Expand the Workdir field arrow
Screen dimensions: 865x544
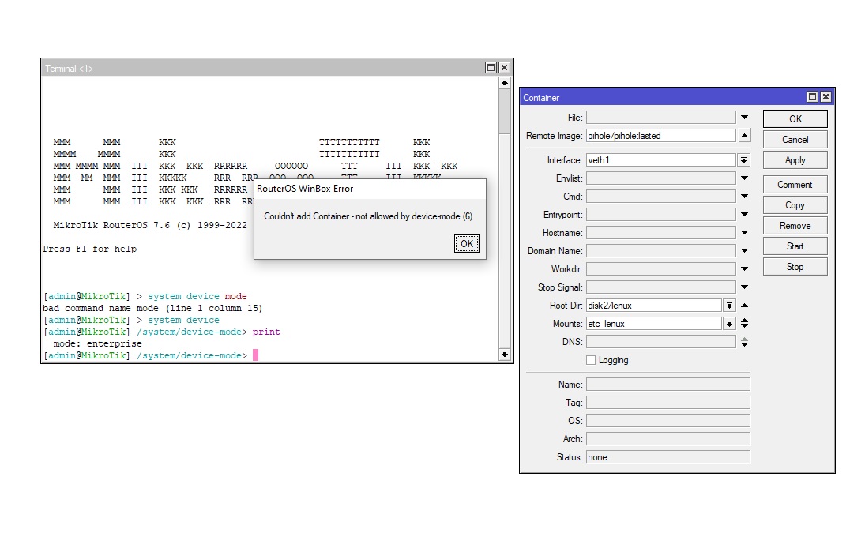[744, 269]
